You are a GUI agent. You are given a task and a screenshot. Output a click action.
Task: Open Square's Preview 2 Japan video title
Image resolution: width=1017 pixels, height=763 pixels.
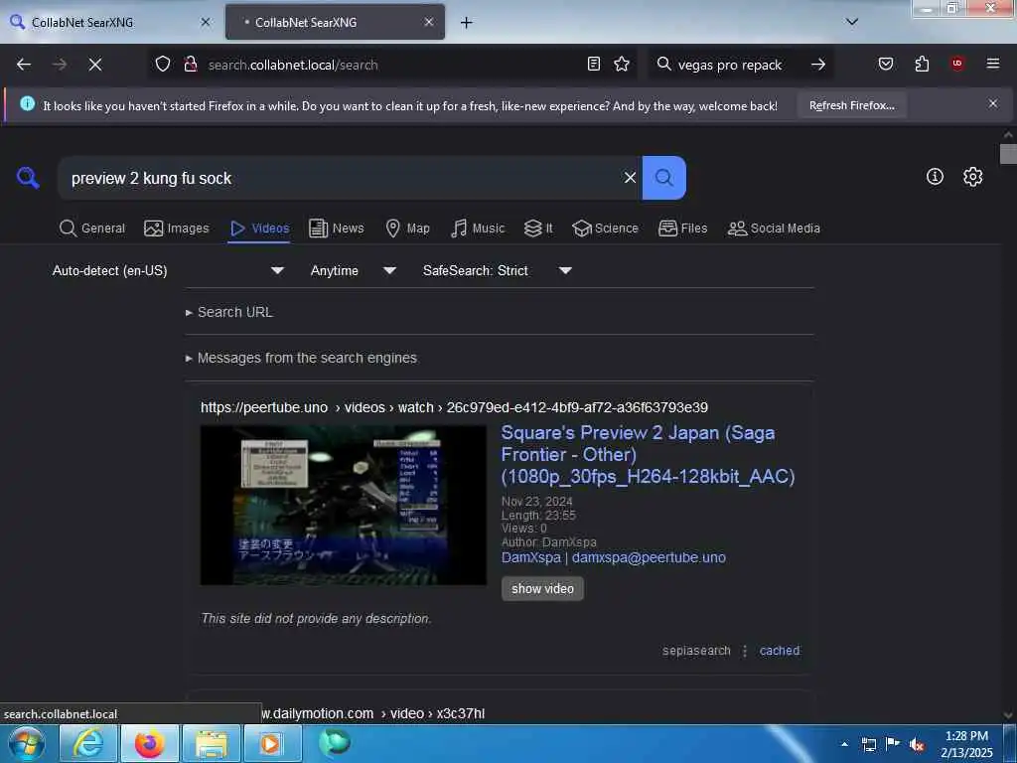(x=648, y=455)
